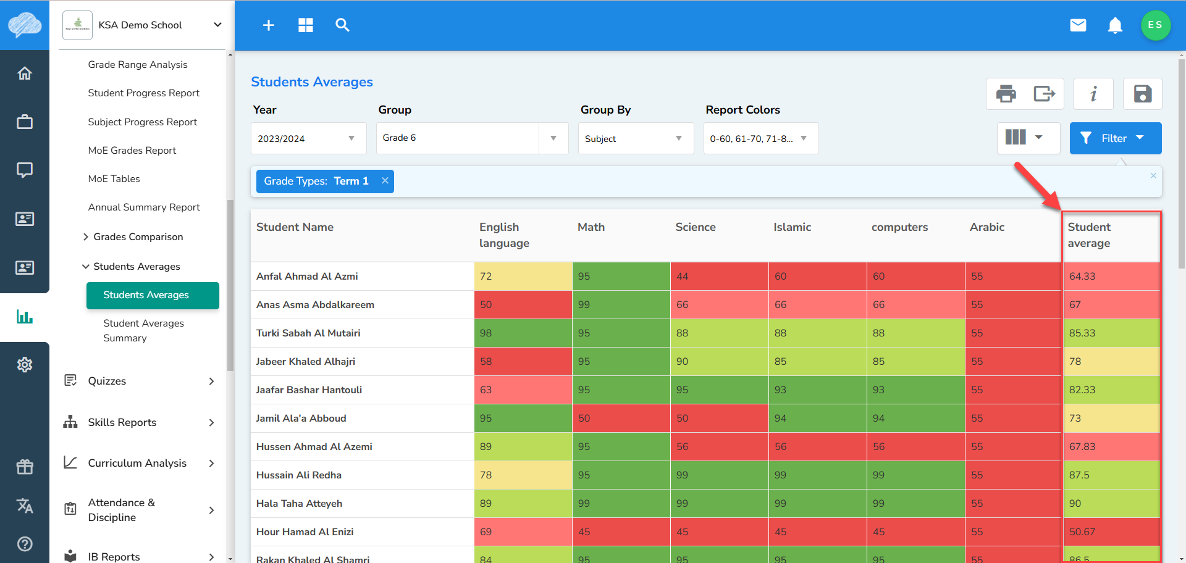Open the chat bubble icon in left rail

[x=25, y=170]
